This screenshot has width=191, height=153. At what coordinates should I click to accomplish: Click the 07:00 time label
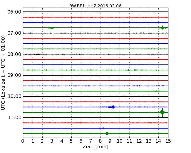click(x=14, y=33)
